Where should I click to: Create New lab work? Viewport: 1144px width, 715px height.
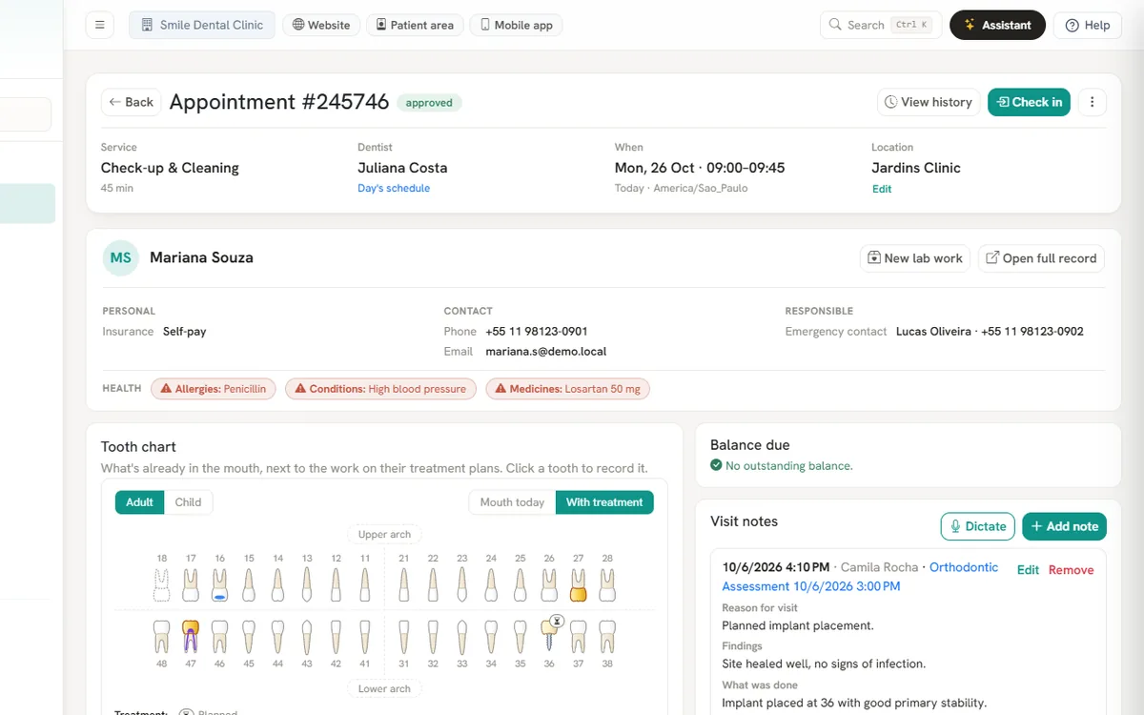coord(915,258)
